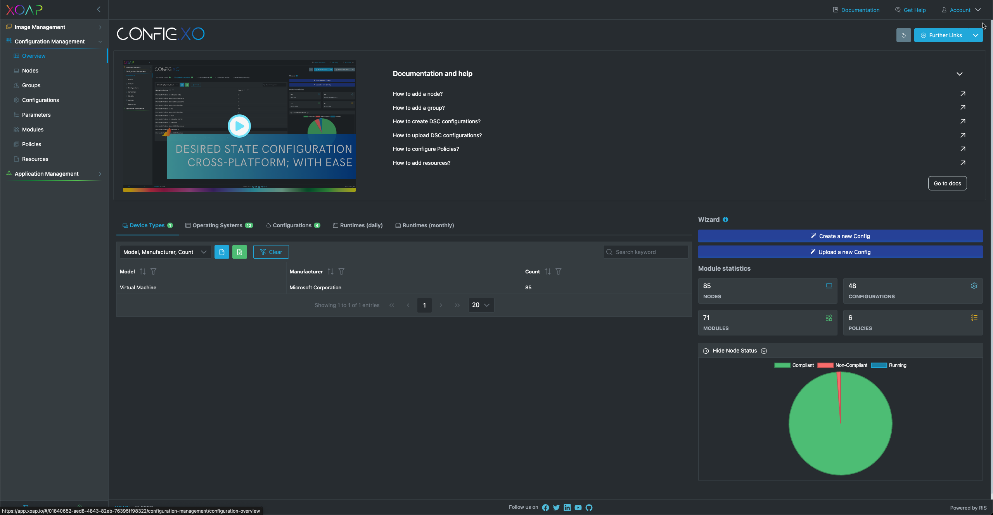The image size is (993, 515).
Task: Click Create a new Config
Action: click(x=840, y=236)
